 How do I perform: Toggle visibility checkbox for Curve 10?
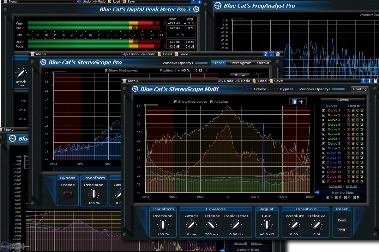(x=324, y=153)
